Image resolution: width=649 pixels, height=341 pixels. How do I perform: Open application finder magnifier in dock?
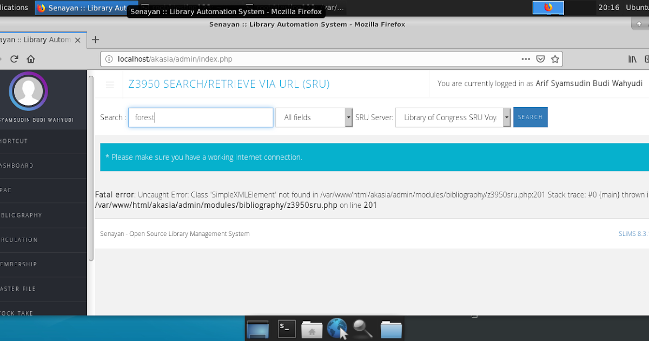pyautogui.click(x=363, y=329)
